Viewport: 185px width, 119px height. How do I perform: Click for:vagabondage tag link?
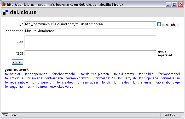(167, 82)
